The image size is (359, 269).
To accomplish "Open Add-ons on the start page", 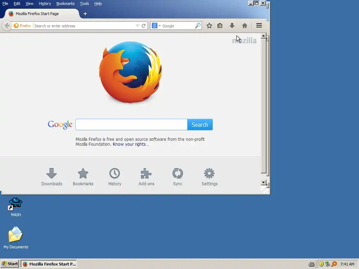I will (146, 177).
